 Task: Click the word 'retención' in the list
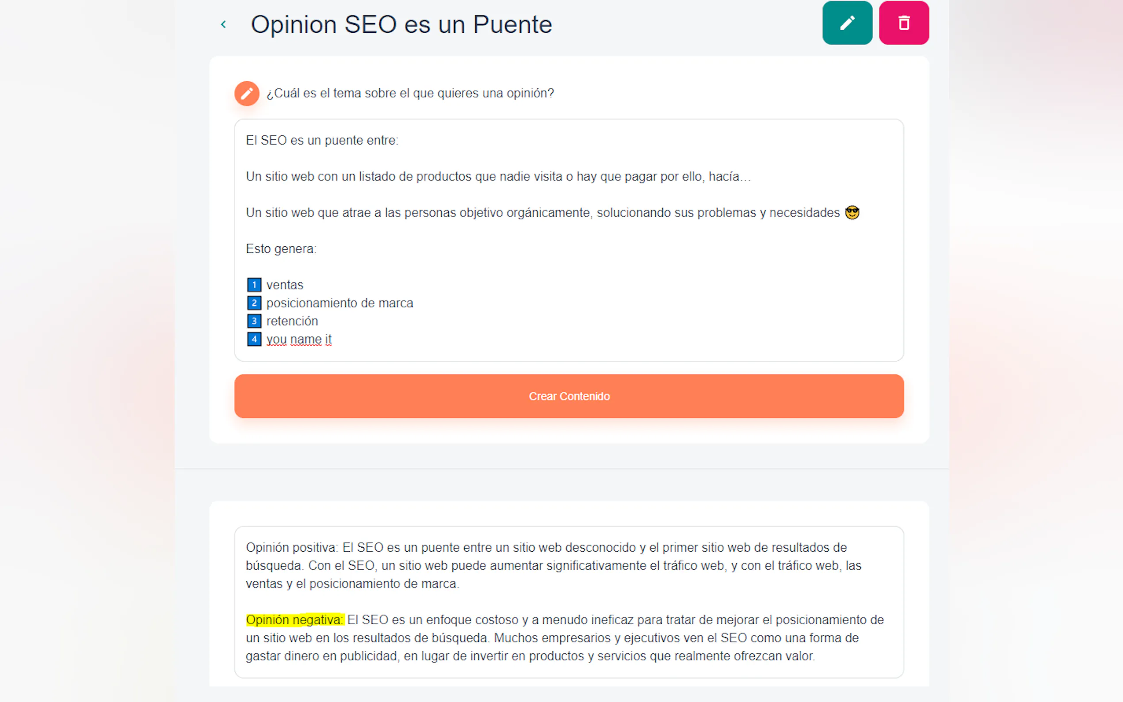click(x=292, y=321)
